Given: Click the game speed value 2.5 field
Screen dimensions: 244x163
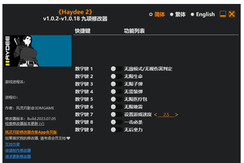Looking at the screenshot, I should [166, 115].
